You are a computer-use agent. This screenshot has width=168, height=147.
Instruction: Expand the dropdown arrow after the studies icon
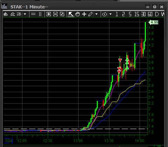[25, 14]
